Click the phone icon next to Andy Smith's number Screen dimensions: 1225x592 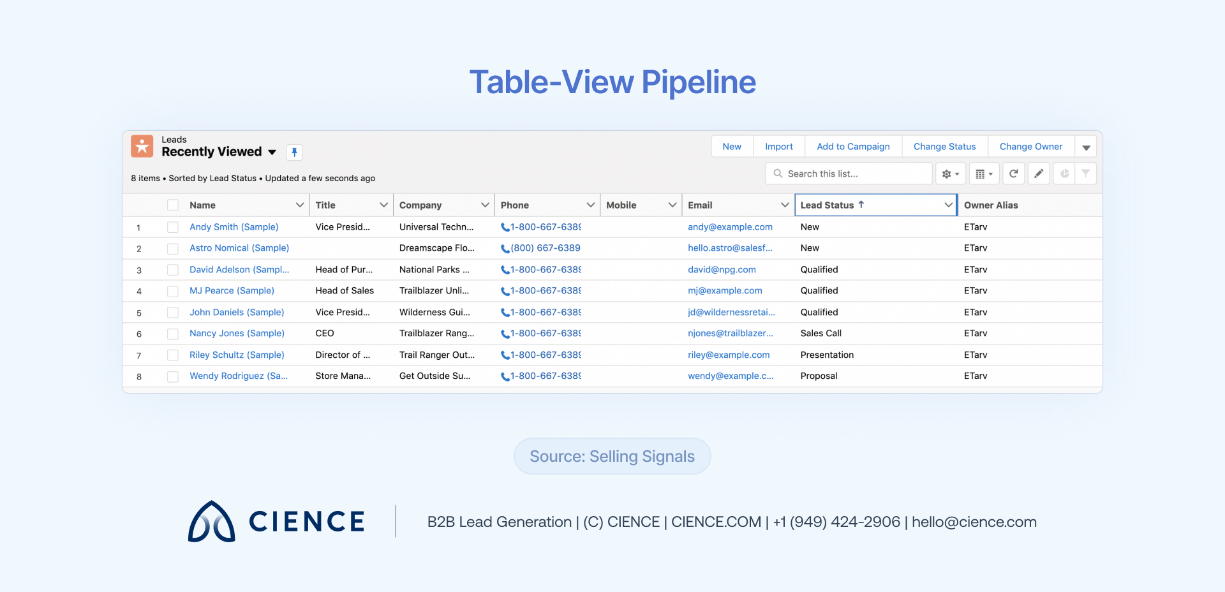pyautogui.click(x=506, y=227)
